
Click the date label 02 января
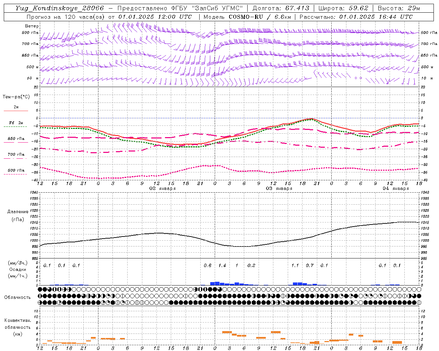point(162,189)
